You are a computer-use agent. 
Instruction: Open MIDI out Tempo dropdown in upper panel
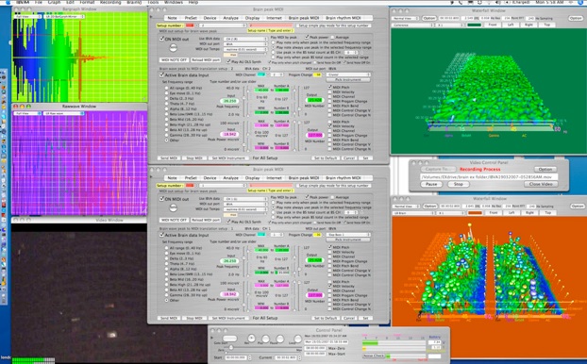point(245,49)
